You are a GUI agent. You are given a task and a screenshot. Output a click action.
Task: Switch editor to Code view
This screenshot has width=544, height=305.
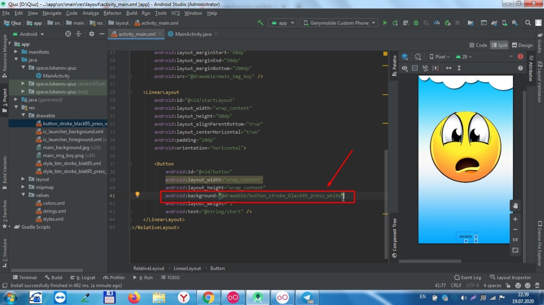[478, 45]
